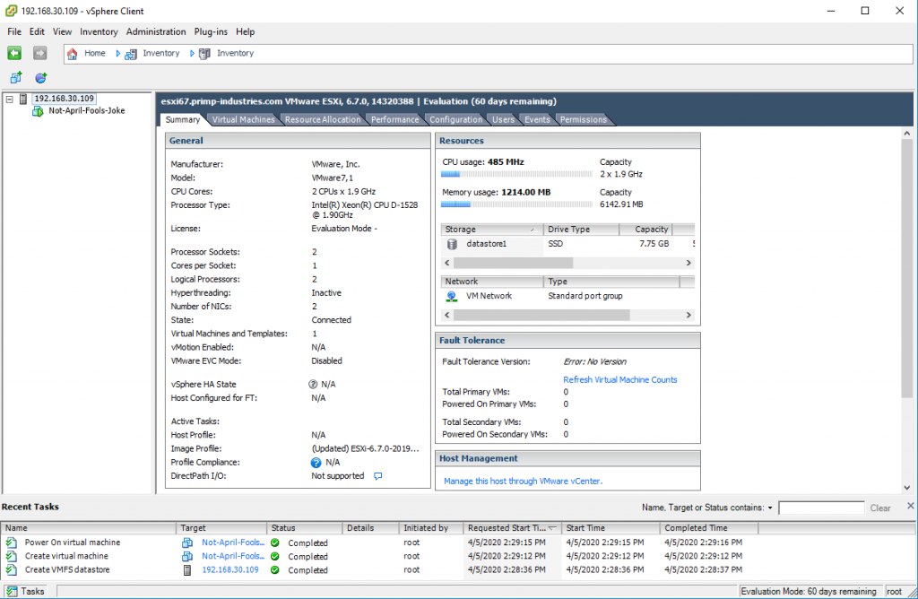
Task: Open the View menu
Action: coord(62,31)
